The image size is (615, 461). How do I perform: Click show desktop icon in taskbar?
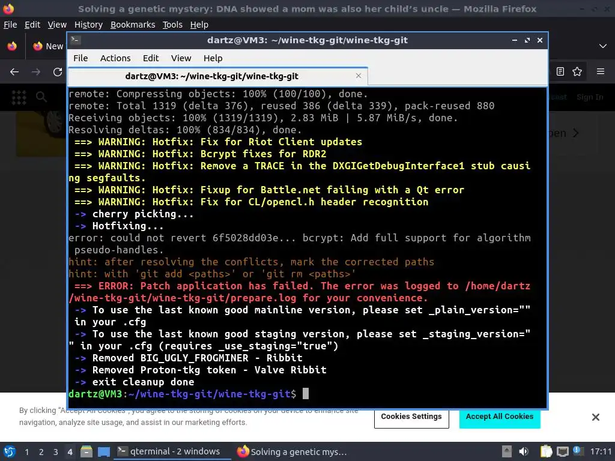[x=104, y=451]
